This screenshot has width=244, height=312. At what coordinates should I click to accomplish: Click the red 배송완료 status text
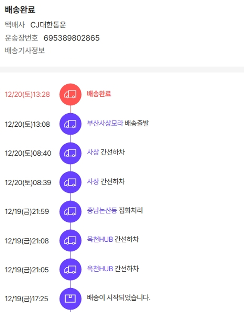(99, 94)
